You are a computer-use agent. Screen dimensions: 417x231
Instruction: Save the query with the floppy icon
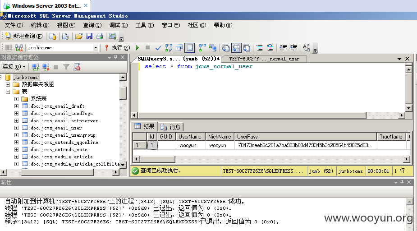pyautogui.click(x=89, y=36)
